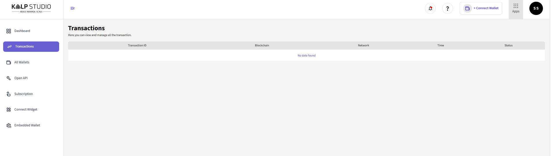Click the Apps grid icon
Screen dimensions: 551x156
[516, 6]
